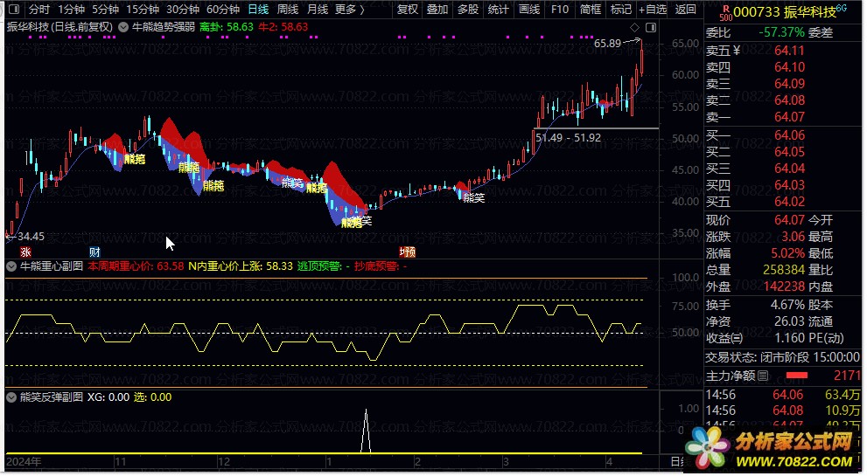Image resolution: width=867 pixels, height=476 pixels.
Task: Click the +自选 add to watchlist button
Action: click(x=652, y=10)
